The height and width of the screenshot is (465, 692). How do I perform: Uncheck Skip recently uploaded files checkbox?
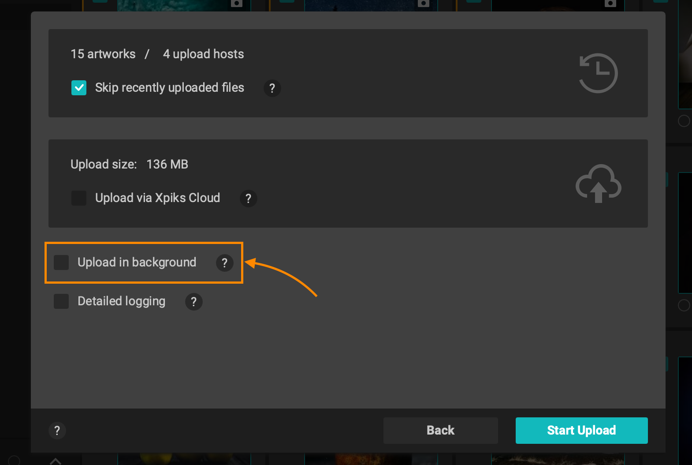click(79, 88)
